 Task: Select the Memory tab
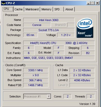coord(46,9)
